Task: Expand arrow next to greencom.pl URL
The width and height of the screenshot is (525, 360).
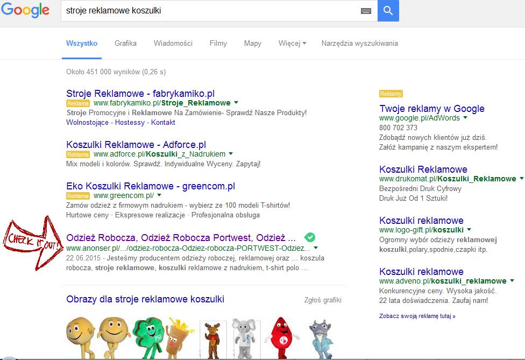Action: point(159,195)
